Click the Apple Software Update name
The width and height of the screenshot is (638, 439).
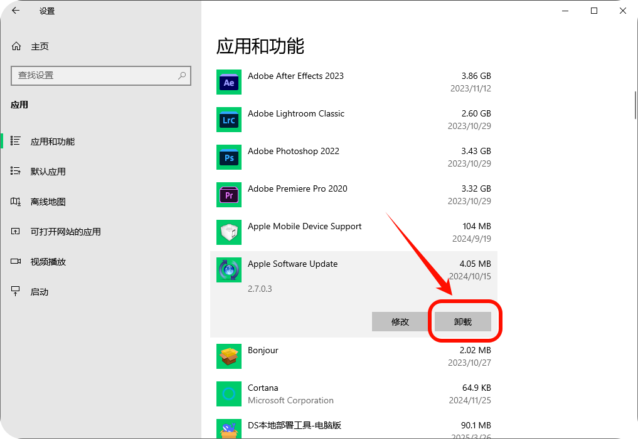(292, 264)
